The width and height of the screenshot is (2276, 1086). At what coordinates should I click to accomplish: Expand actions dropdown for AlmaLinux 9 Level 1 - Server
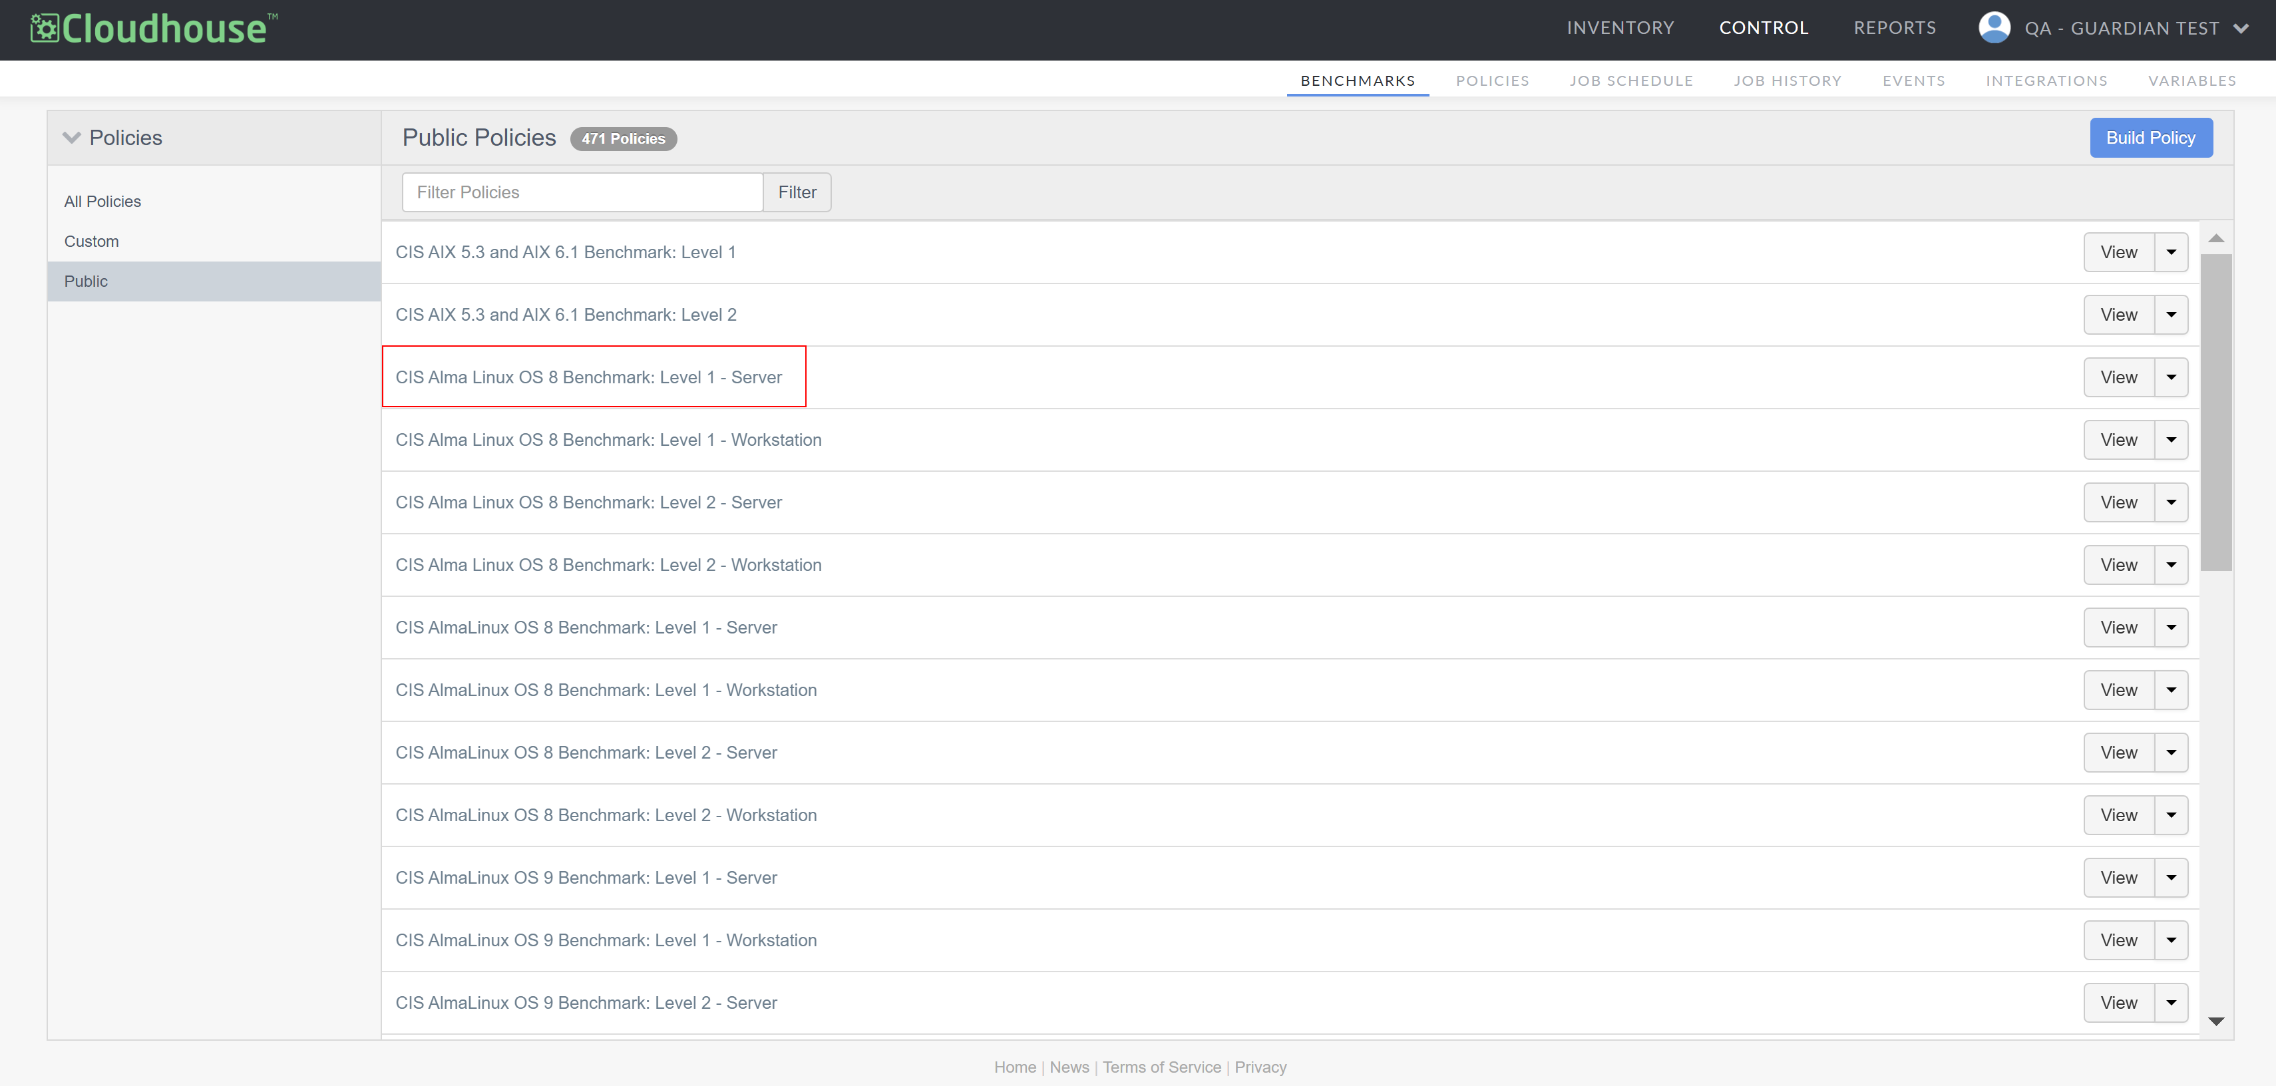[2172, 878]
